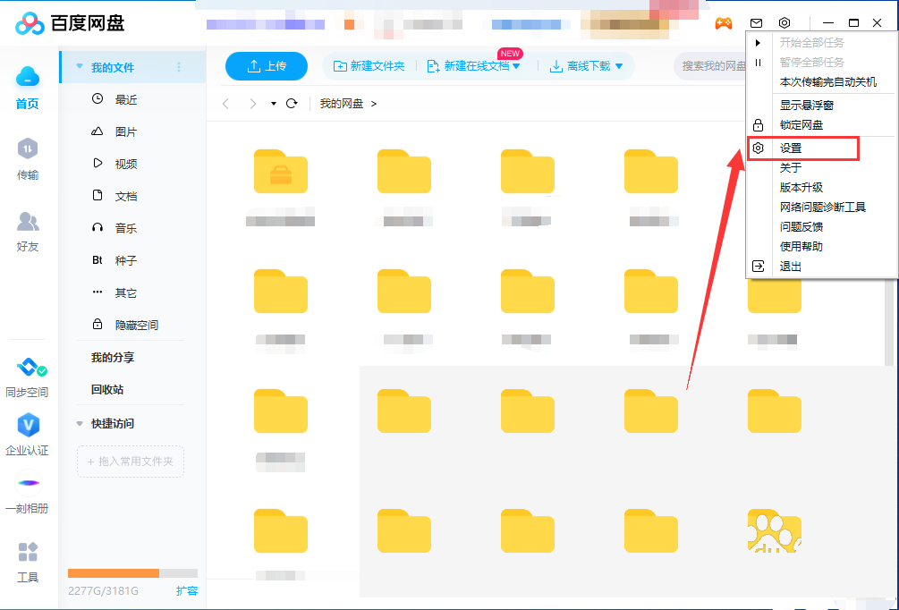Open the 回收站 recycle bin

pos(107,389)
